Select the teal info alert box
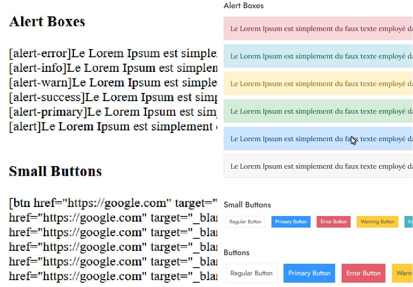This screenshot has width=413, height=287. (x=318, y=56)
